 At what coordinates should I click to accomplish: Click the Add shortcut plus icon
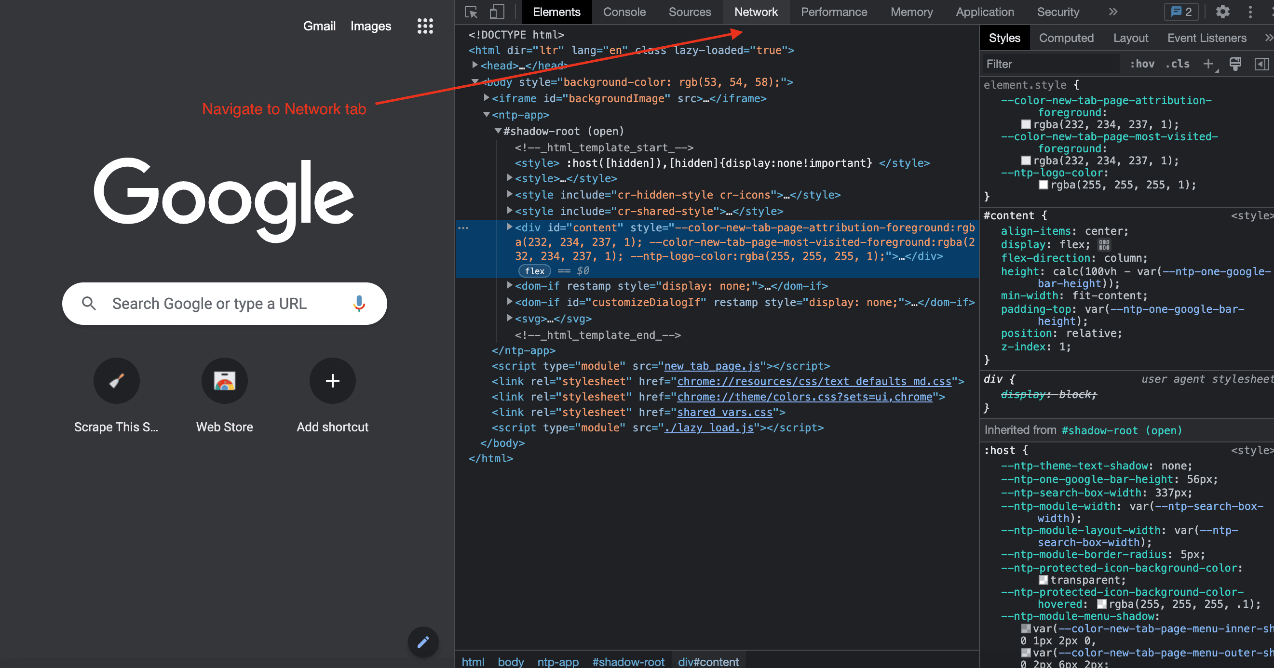pos(332,380)
